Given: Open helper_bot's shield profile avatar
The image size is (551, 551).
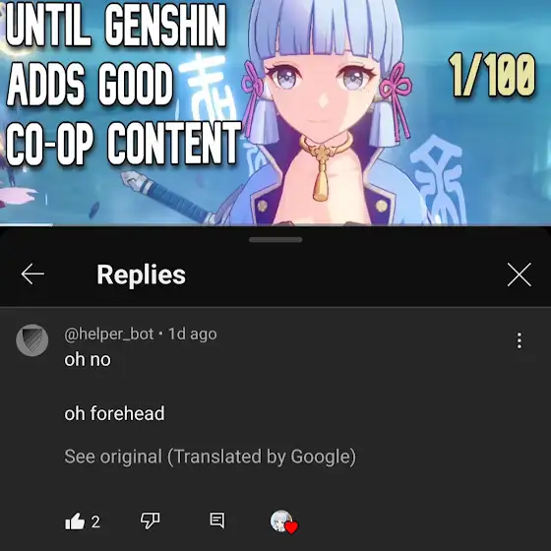Looking at the screenshot, I should click(31, 340).
